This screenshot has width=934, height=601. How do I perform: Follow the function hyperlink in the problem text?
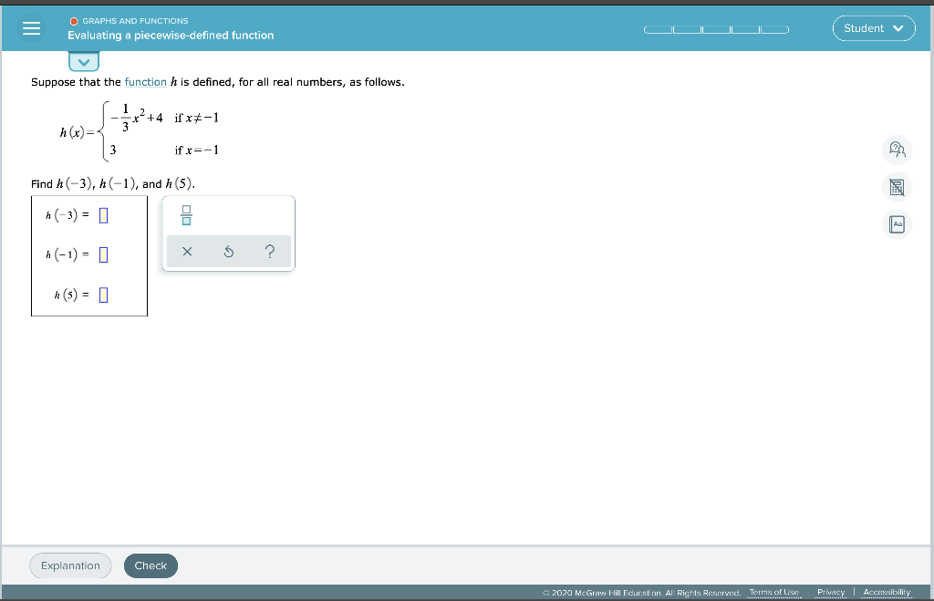pyautogui.click(x=146, y=81)
